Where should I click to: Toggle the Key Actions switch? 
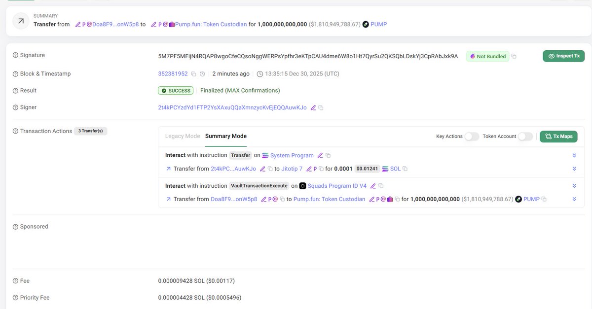pyautogui.click(x=472, y=137)
